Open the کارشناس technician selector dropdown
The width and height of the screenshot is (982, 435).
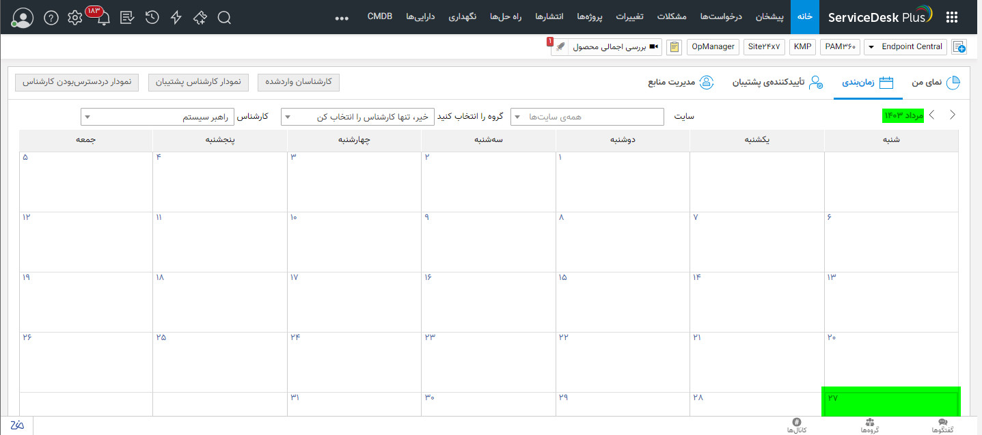click(x=157, y=116)
